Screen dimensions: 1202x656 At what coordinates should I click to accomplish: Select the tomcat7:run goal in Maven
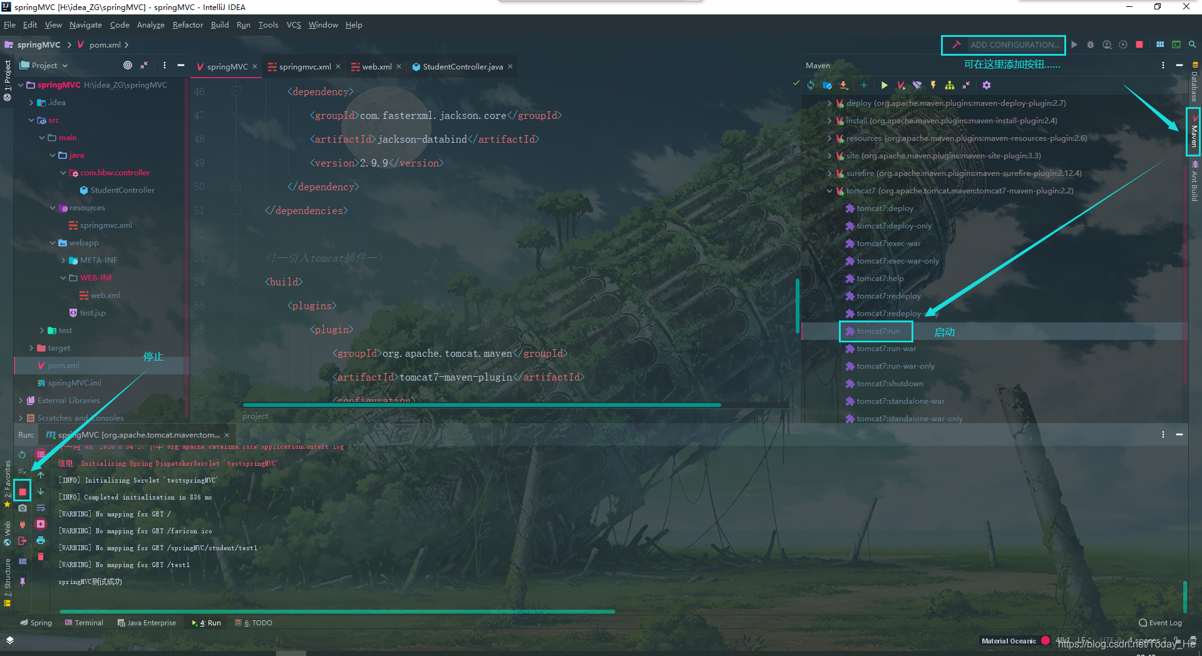[878, 331]
